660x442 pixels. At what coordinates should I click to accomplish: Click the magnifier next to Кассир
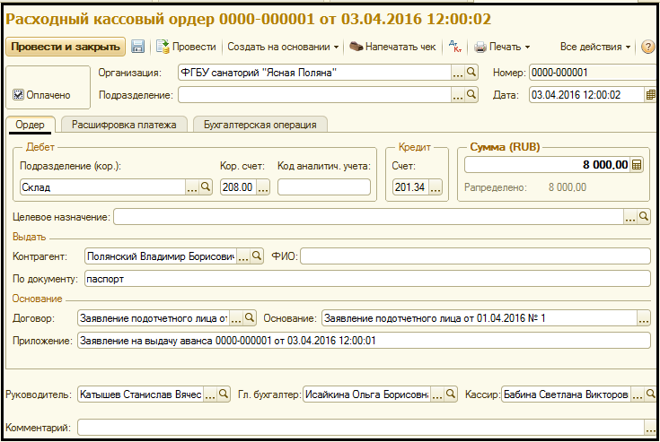tap(650, 394)
